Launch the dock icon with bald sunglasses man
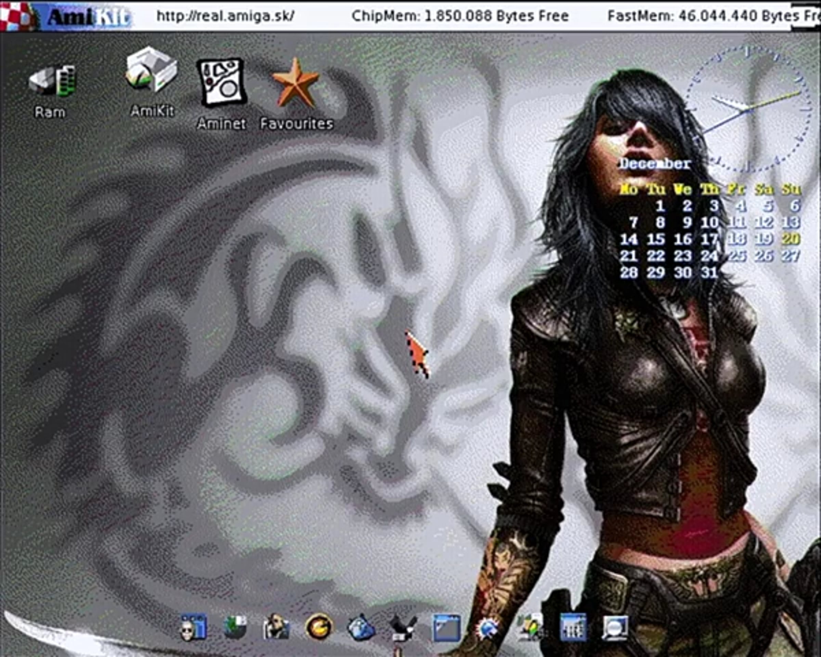The image size is (821, 657). 193,627
